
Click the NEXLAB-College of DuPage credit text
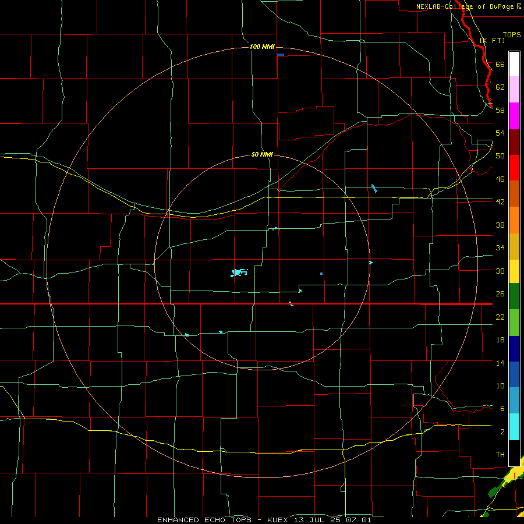point(465,6)
